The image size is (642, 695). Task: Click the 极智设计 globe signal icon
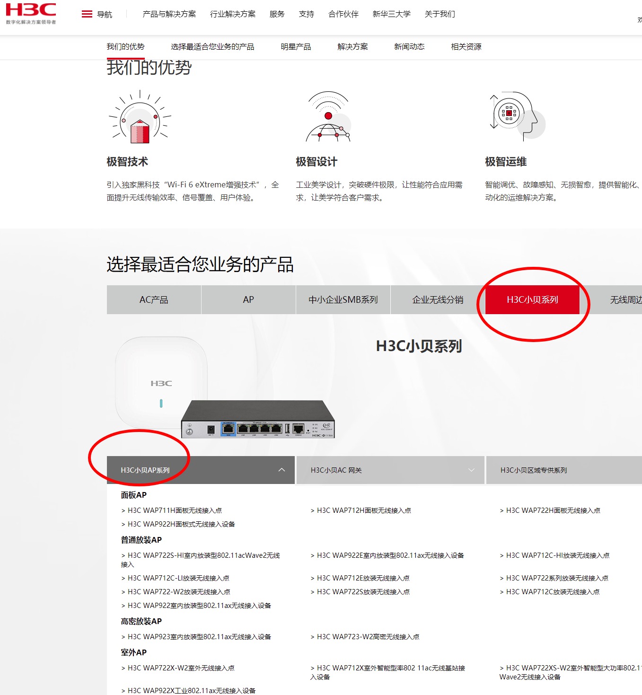[x=328, y=117]
